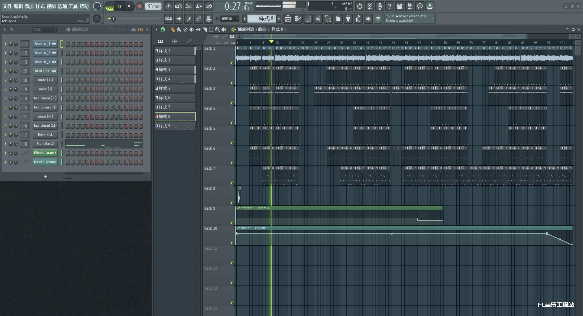Toggle the metronome icon
The height and width of the screenshot is (316, 583).
coord(169,6)
